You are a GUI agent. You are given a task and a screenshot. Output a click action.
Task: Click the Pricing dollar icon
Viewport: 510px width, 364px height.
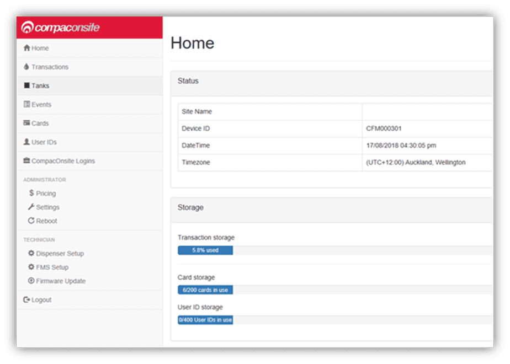(31, 192)
